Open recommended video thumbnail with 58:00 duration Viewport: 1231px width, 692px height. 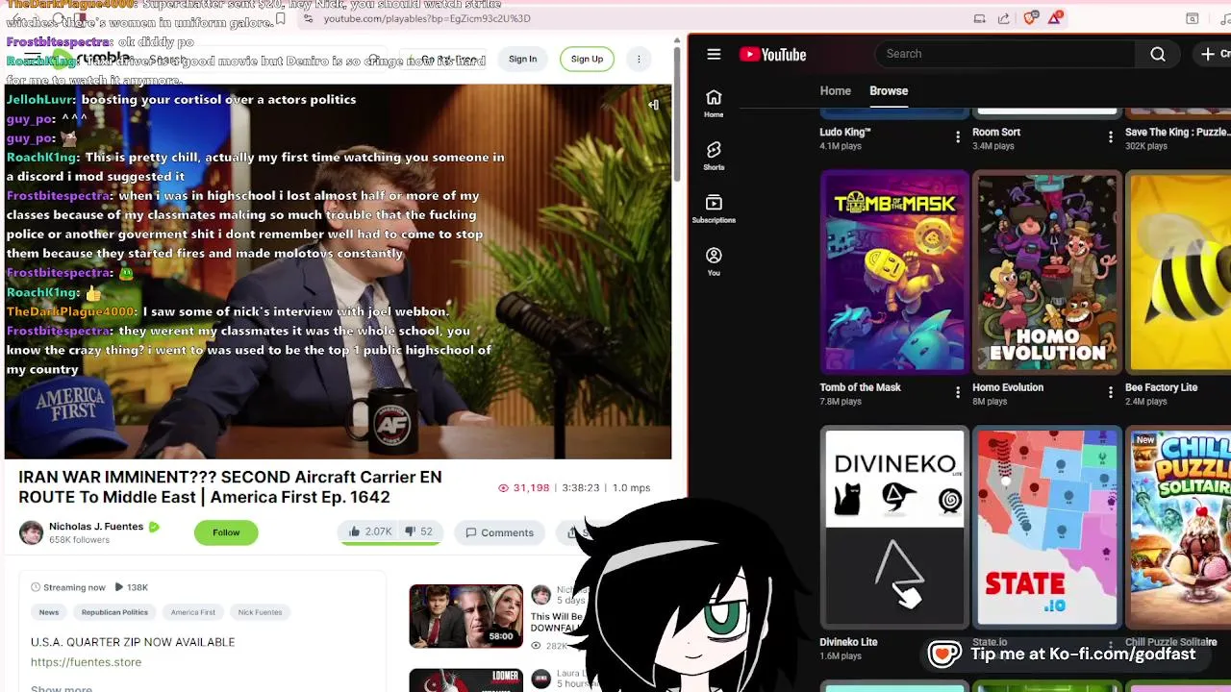click(x=465, y=616)
